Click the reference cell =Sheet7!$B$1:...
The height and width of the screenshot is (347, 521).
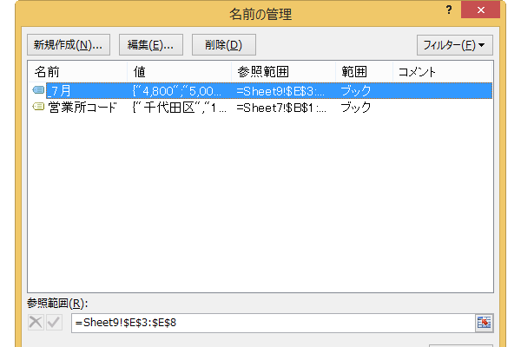click(281, 108)
